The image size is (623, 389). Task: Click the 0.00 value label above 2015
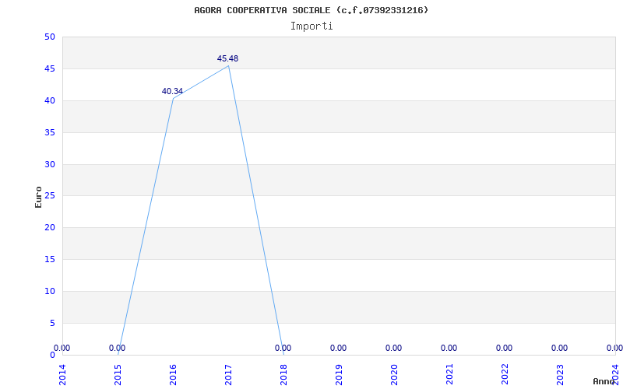click(118, 348)
